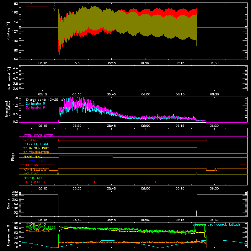Image resolution: width=251 pixels, height=251 pixels.
Task: Select the Roll period axis label
Action: pos(9,78)
